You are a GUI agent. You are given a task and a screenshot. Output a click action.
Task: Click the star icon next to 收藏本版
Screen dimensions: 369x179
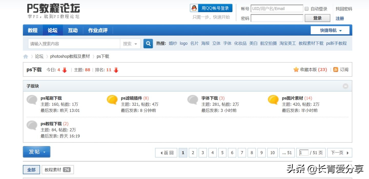296,69
